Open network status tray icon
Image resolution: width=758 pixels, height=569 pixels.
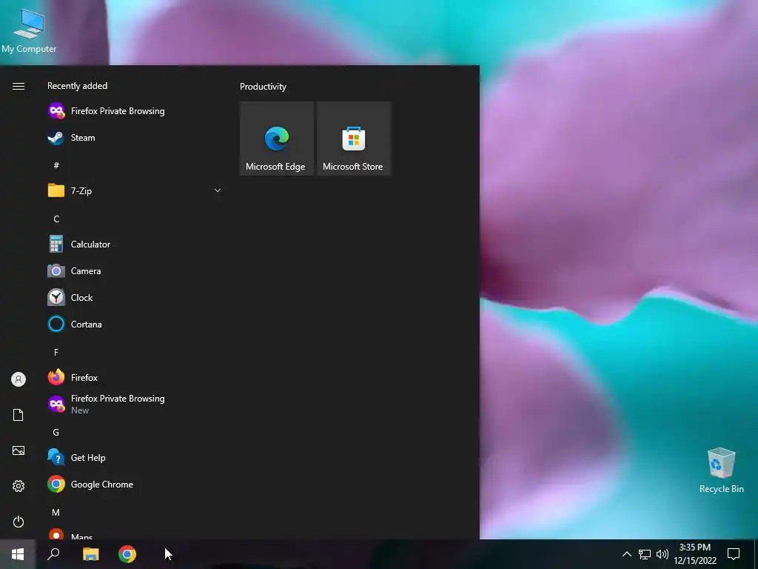coord(645,554)
